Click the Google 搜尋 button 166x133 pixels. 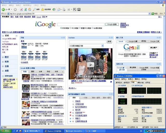point(112,24)
